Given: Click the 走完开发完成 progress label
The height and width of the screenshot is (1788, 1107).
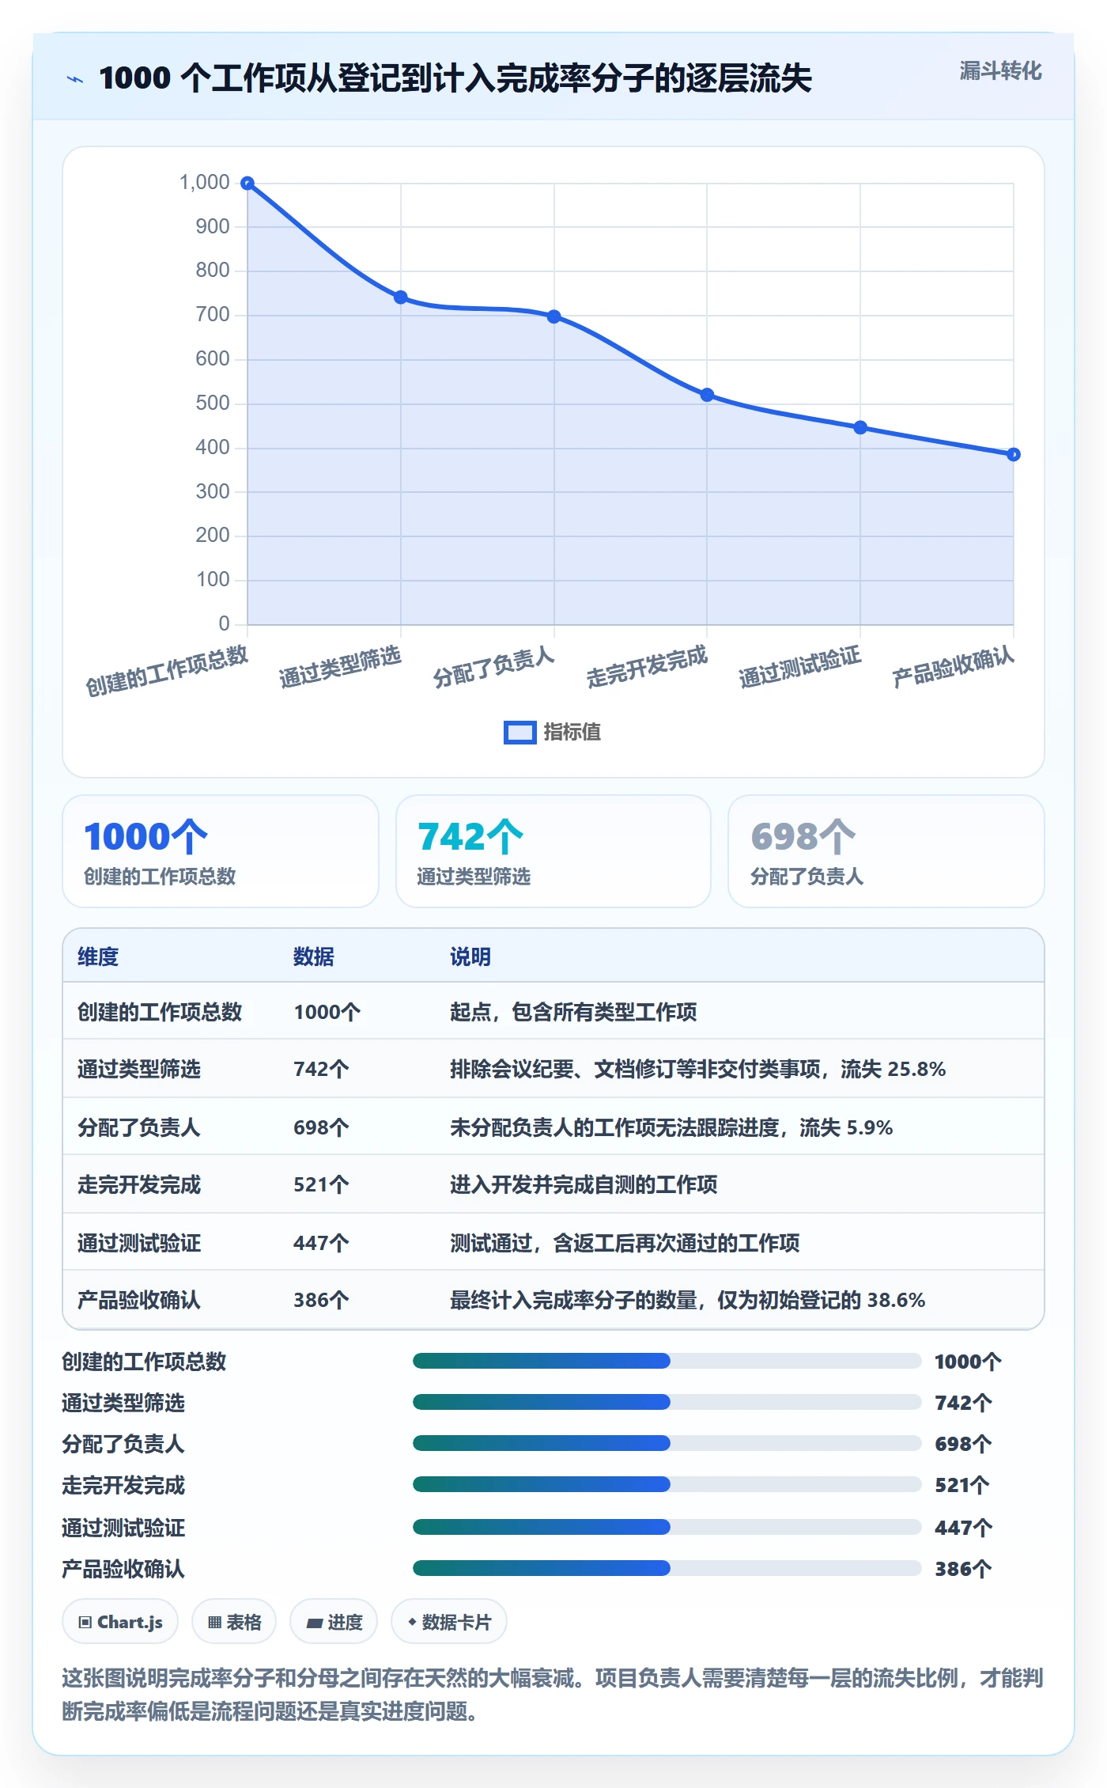Looking at the screenshot, I should click(123, 1485).
